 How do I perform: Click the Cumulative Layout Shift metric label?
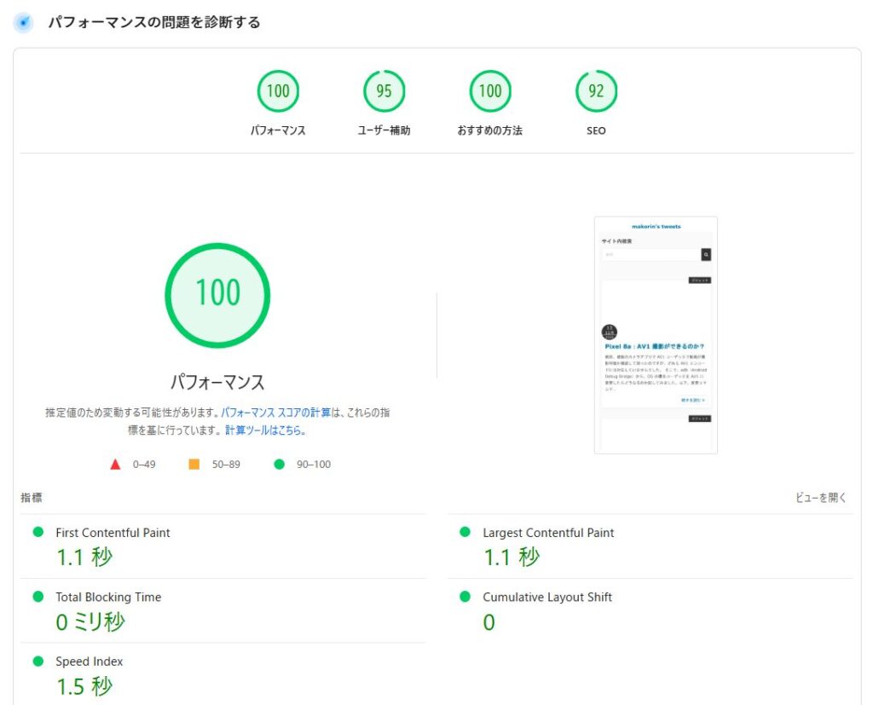547,598
